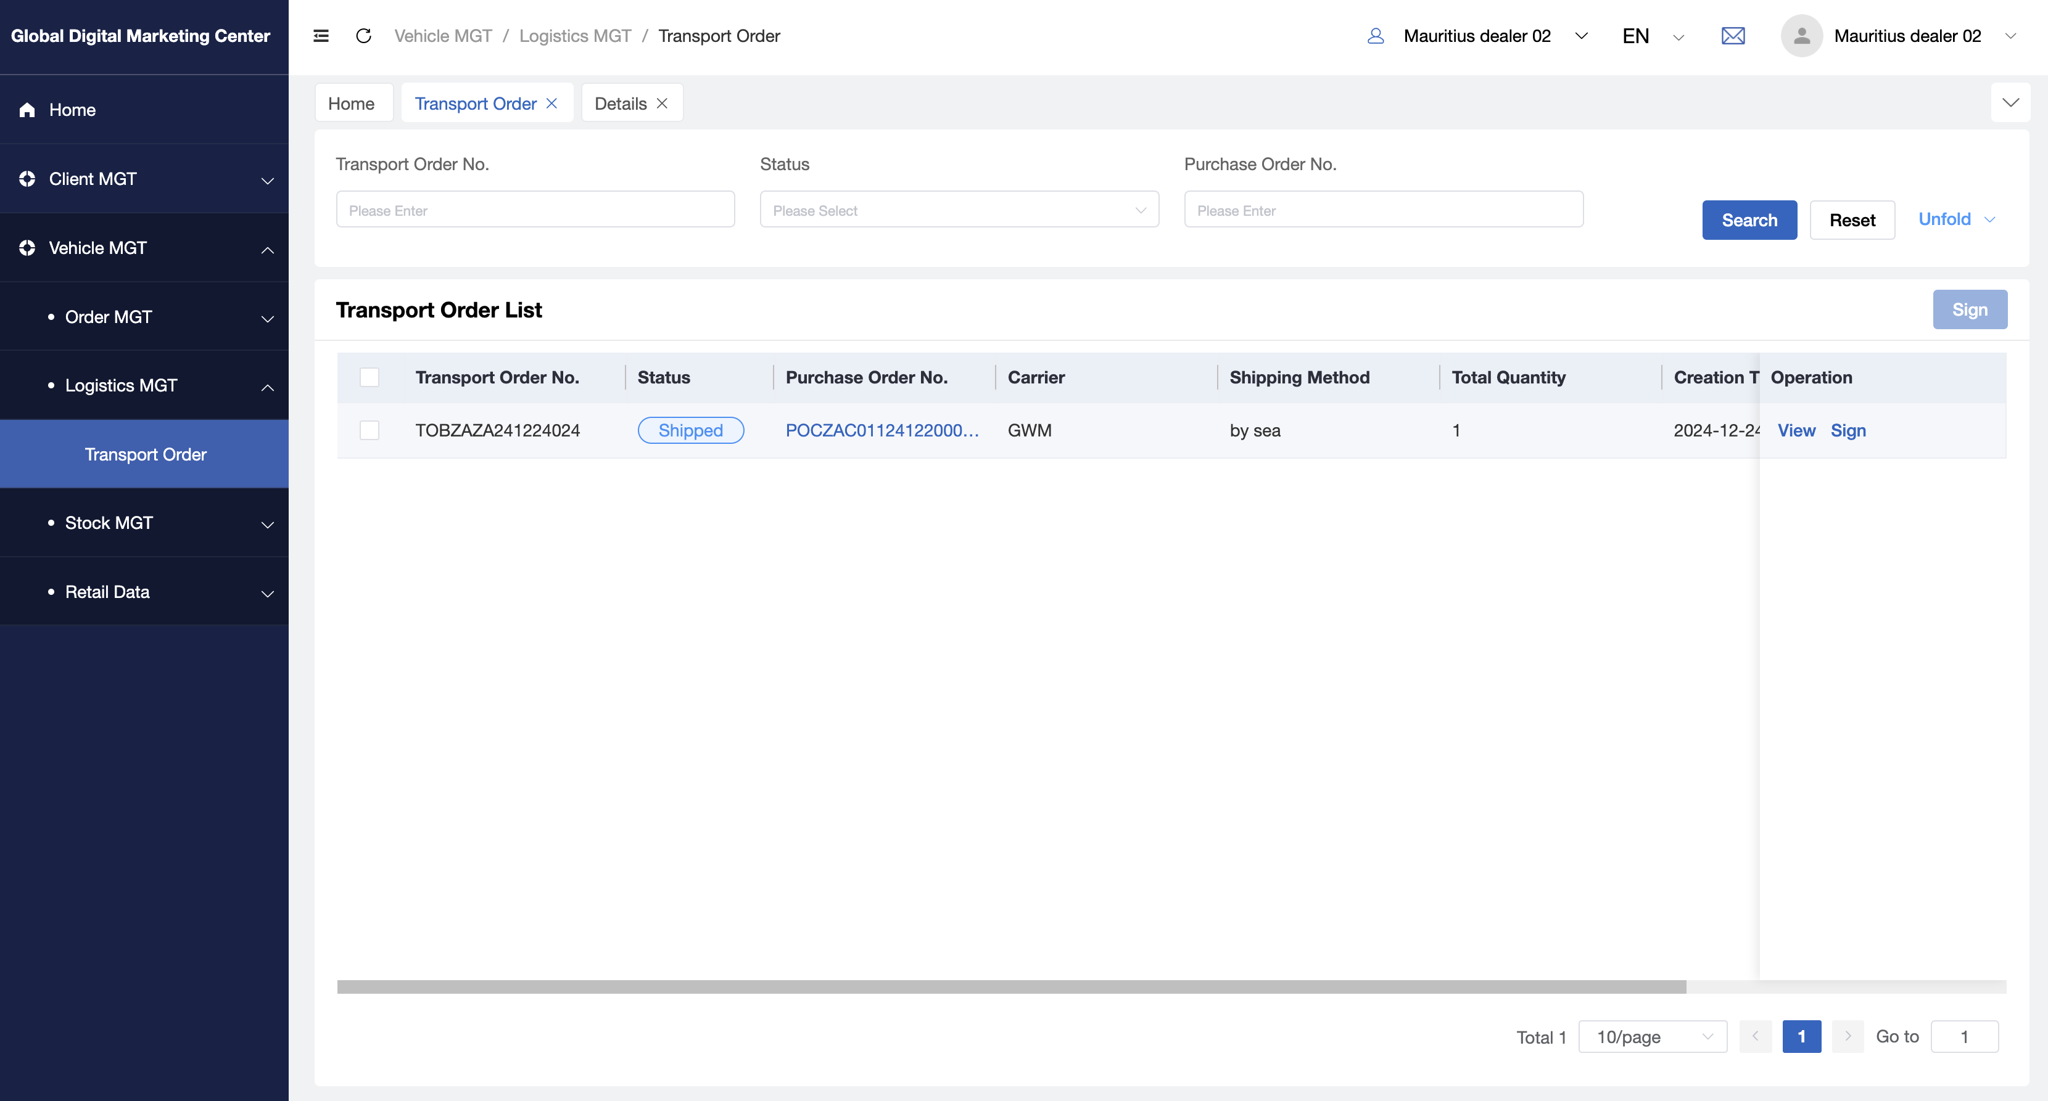Open purchase order POCZAC01124122000 link
Viewport: 2048px width, 1101px height.
tap(882, 430)
